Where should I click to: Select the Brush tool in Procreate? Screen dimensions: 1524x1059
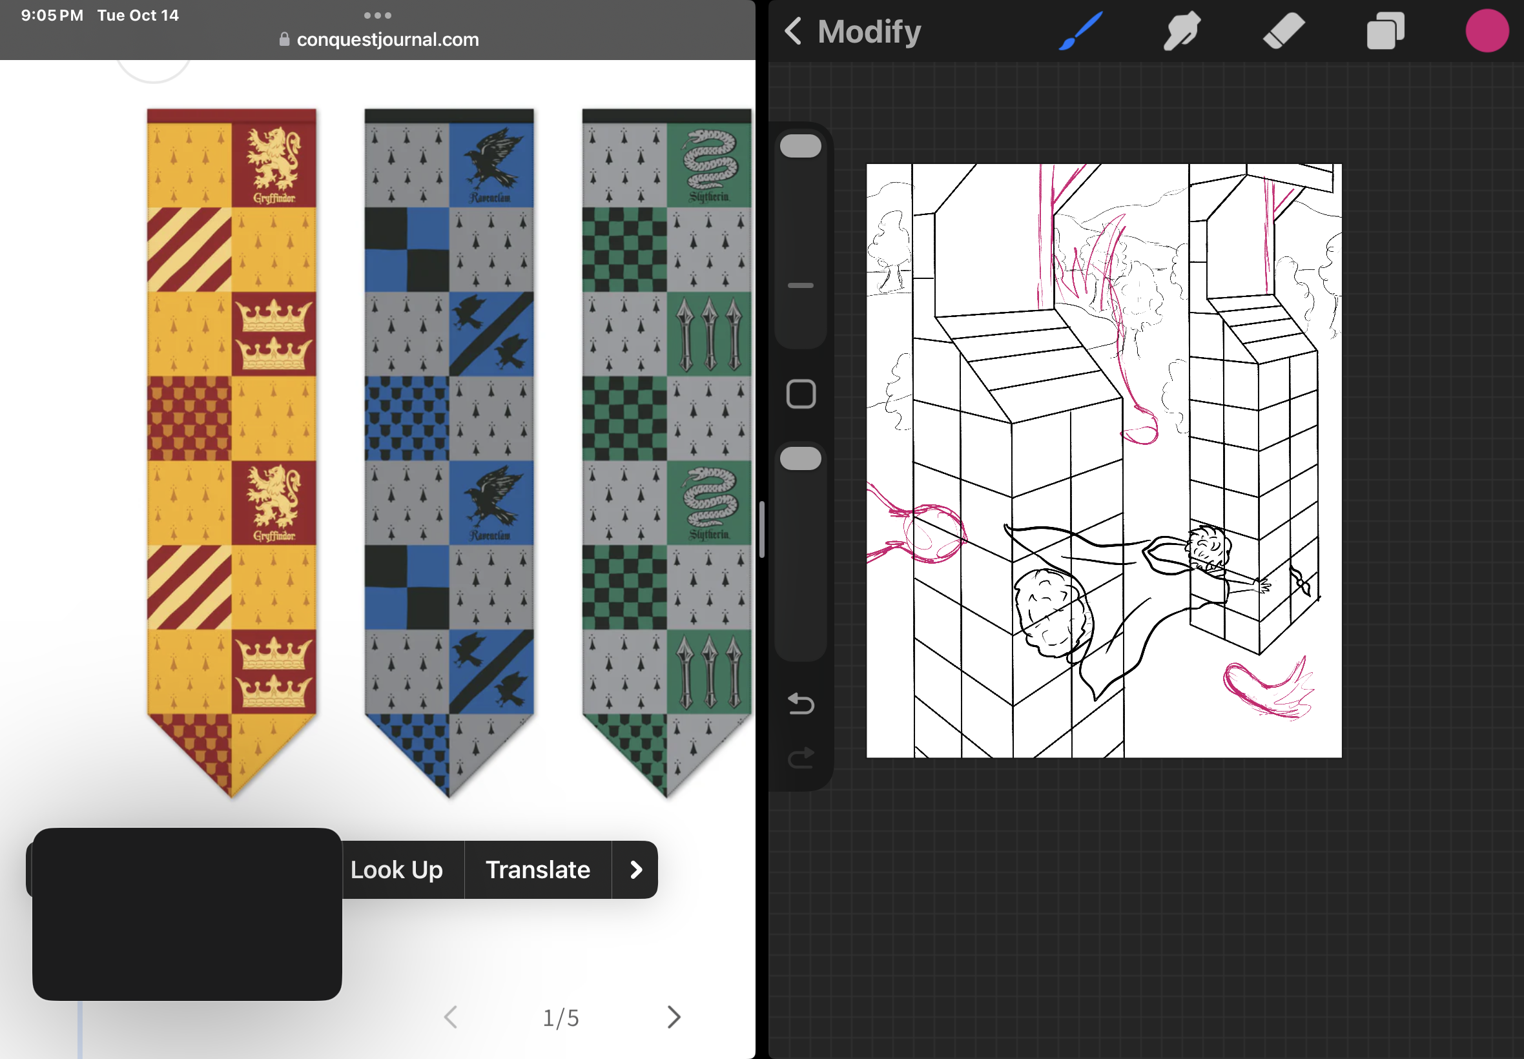[x=1081, y=31]
